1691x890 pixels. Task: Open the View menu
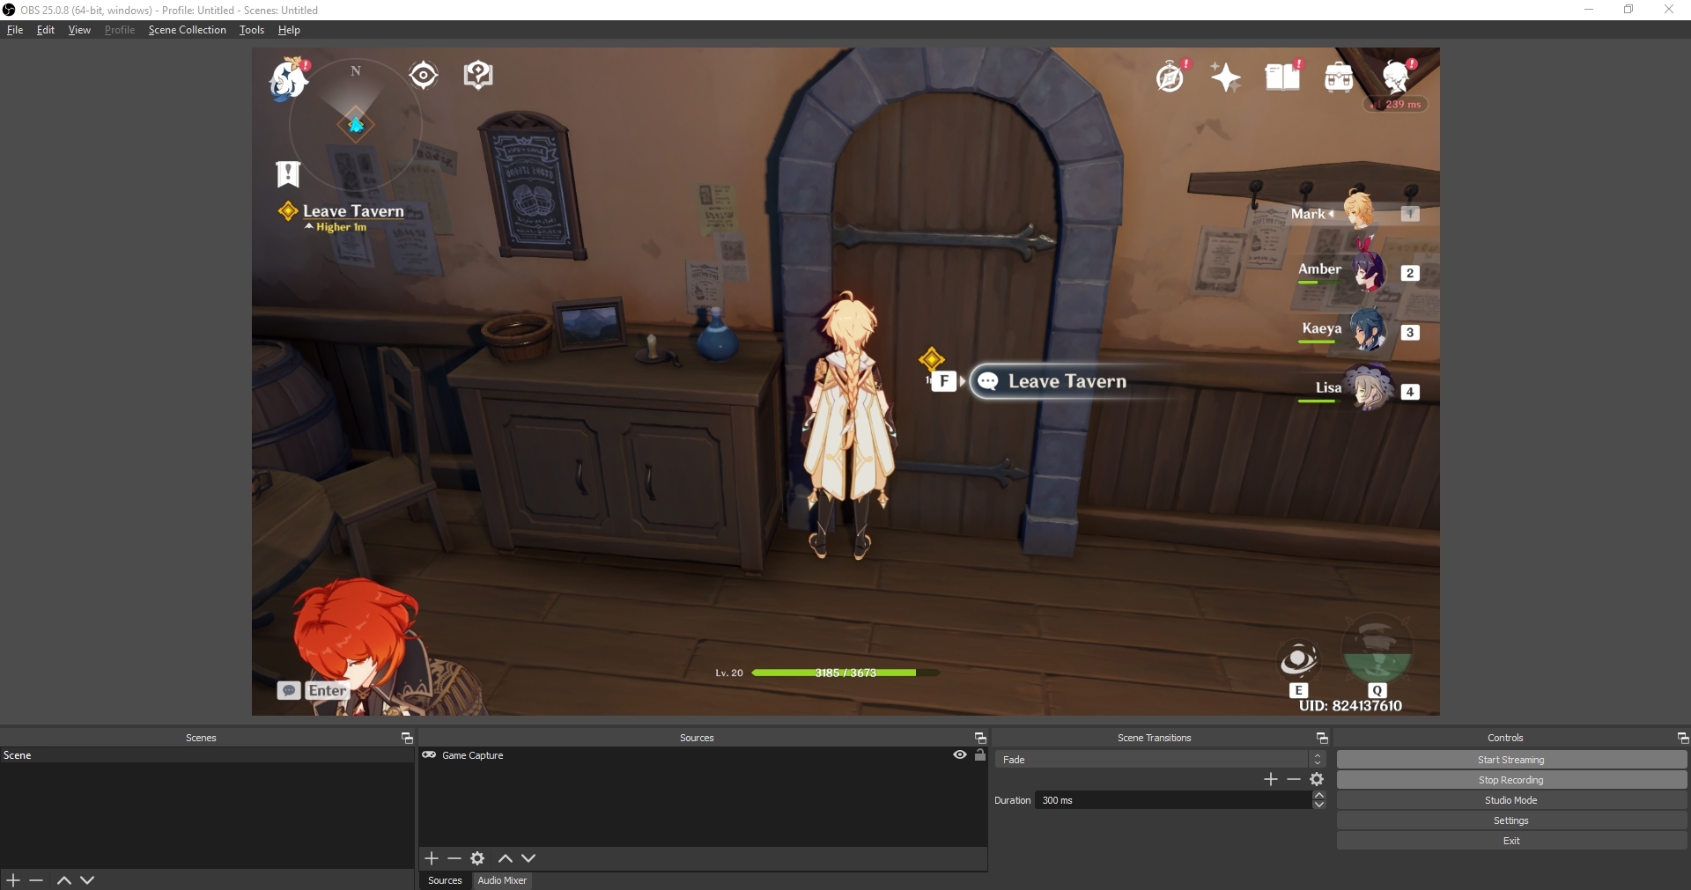(x=79, y=30)
